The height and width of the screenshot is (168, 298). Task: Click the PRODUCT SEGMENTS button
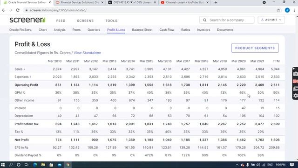coord(255,48)
